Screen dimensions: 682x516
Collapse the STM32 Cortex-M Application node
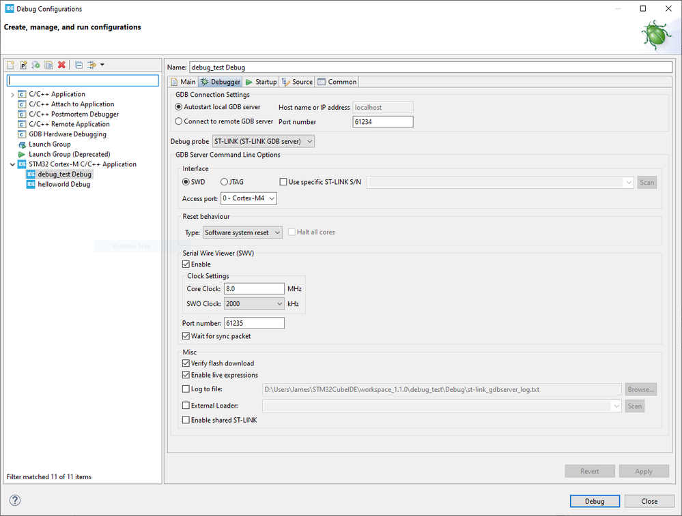pyautogui.click(x=12, y=164)
